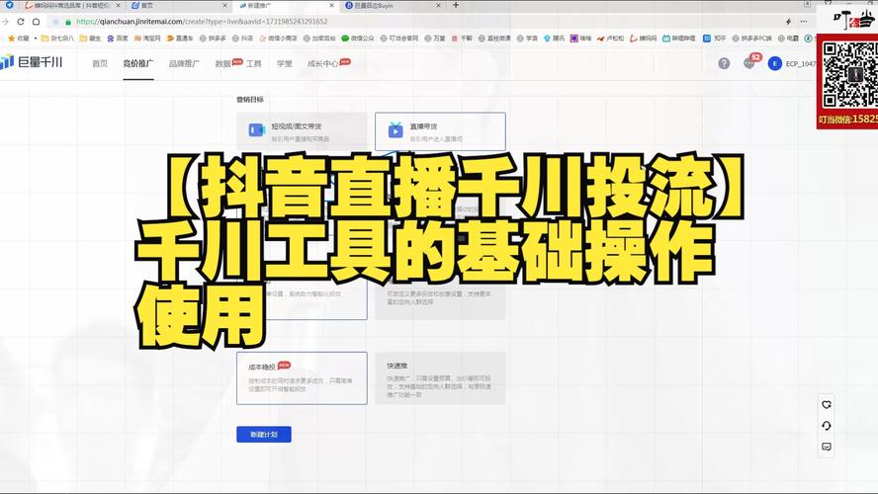Switch to the 蝉妈妈抖音选品库 browser tab
The width and height of the screenshot is (878, 494).
pos(72,5)
